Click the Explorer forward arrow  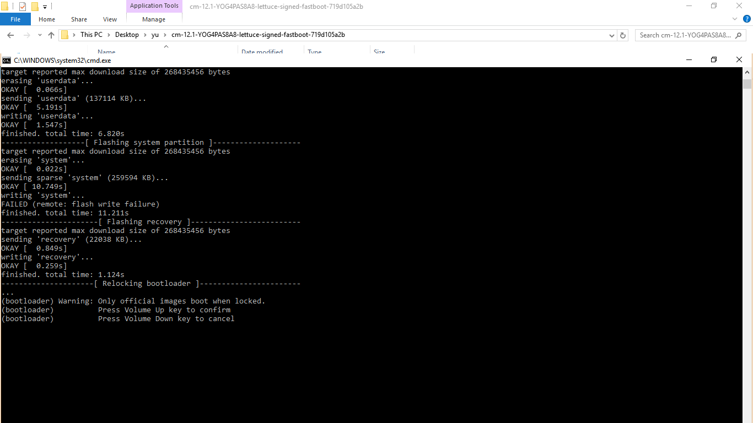click(26, 35)
